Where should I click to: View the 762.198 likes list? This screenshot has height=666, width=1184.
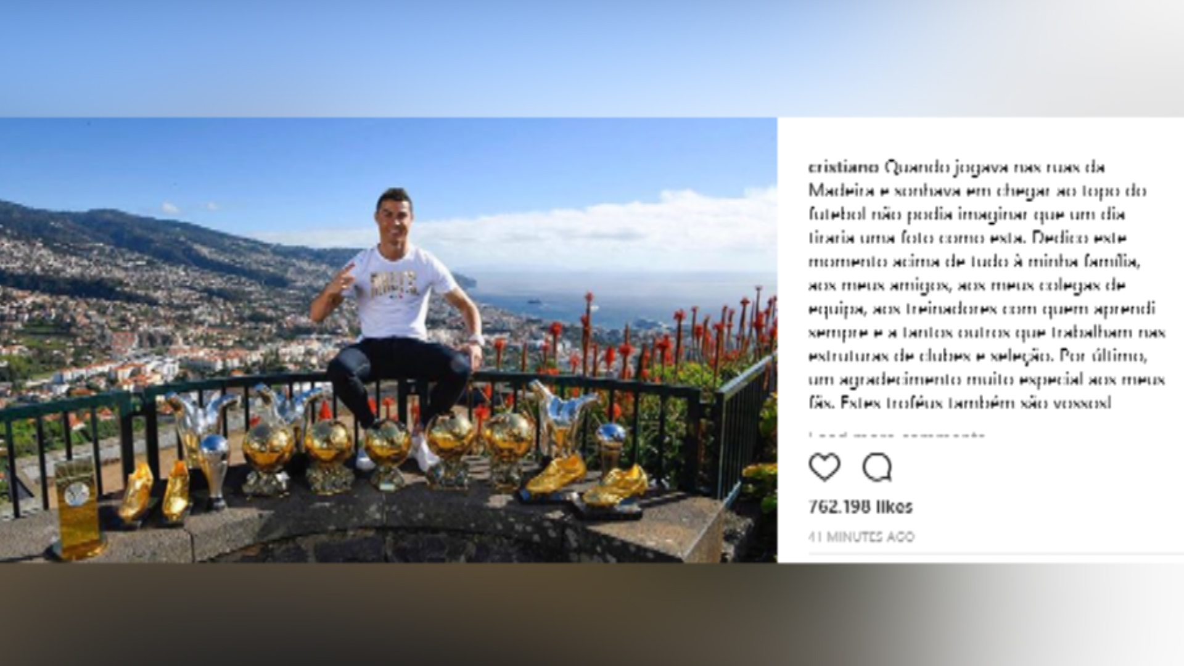tap(860, 507)
